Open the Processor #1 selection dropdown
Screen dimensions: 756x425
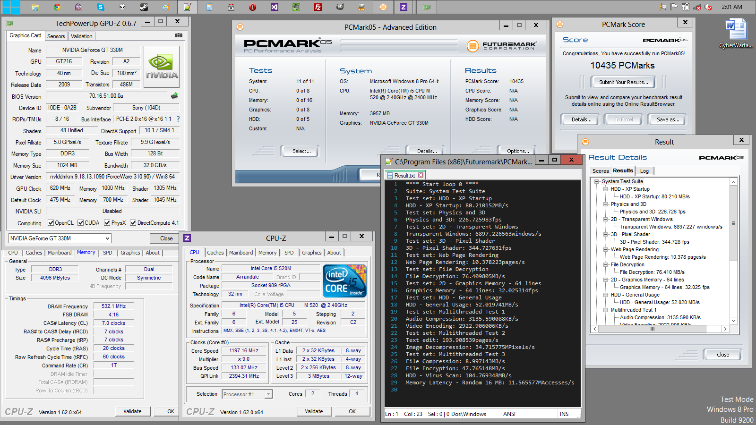point(247,394)
